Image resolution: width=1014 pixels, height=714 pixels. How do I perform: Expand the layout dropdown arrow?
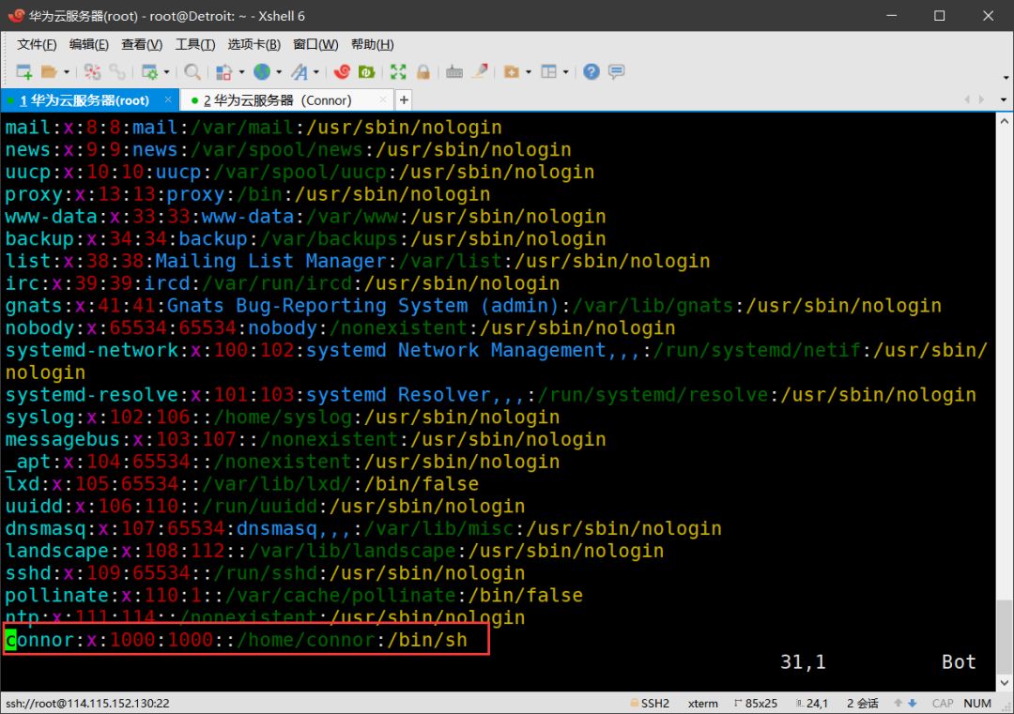[x=566, y=71]
